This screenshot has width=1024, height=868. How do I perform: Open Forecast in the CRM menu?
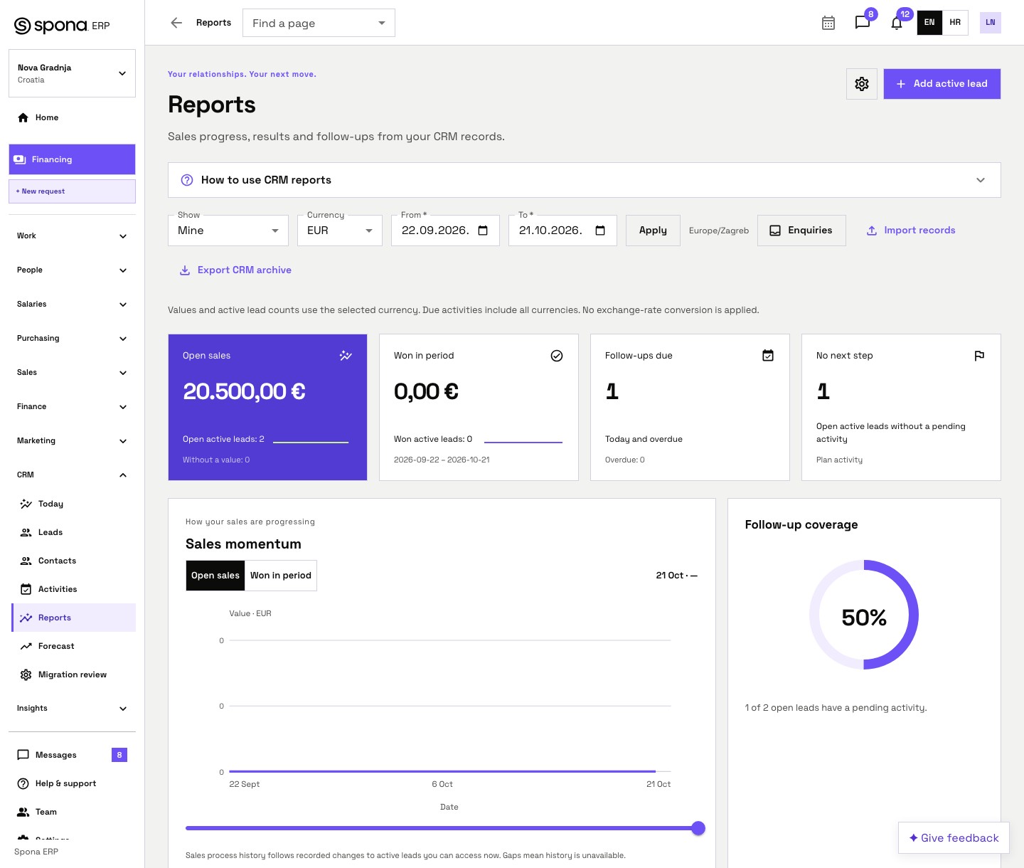(x=74, y=646)
